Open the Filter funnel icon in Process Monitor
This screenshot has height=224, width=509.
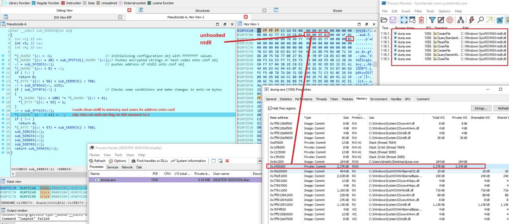(432, 20)
